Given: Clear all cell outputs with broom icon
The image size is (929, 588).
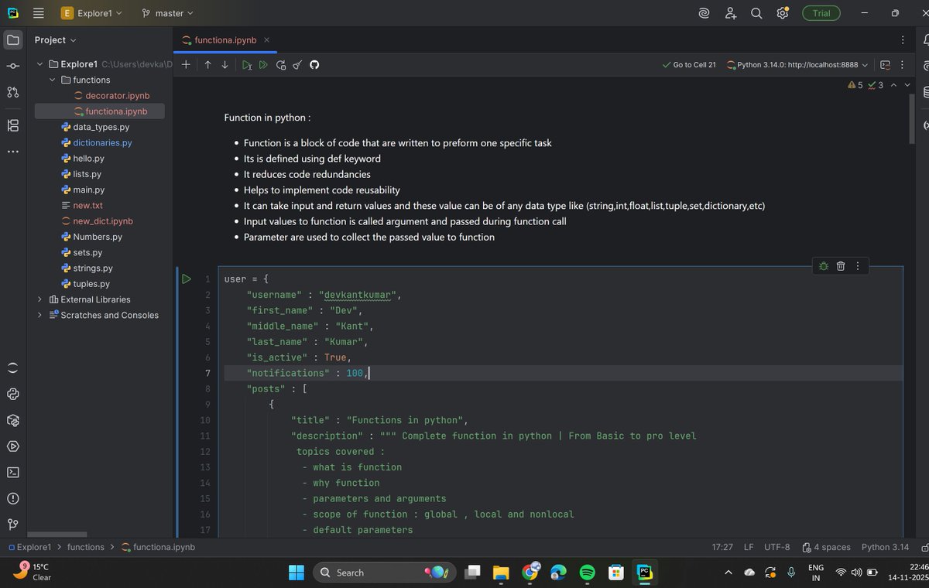Looking at the screenshot, I should click(297, 64).
